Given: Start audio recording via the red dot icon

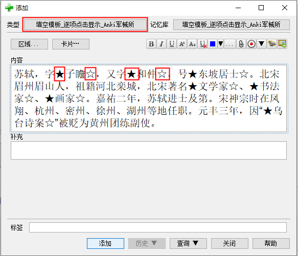Looking at the screenshot, I should (251, 44).
